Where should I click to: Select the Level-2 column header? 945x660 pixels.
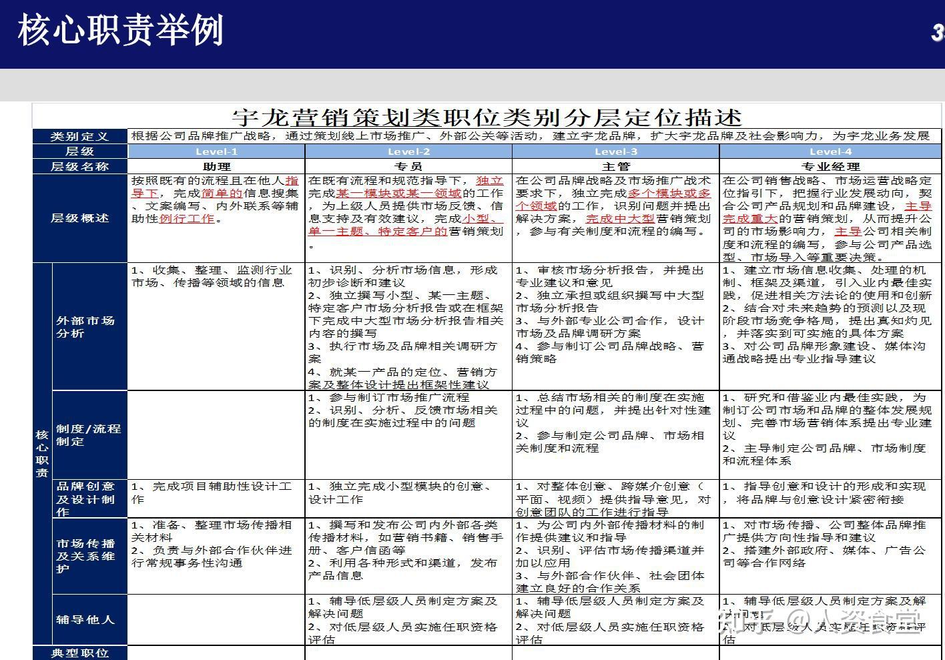tap(408, 151)
